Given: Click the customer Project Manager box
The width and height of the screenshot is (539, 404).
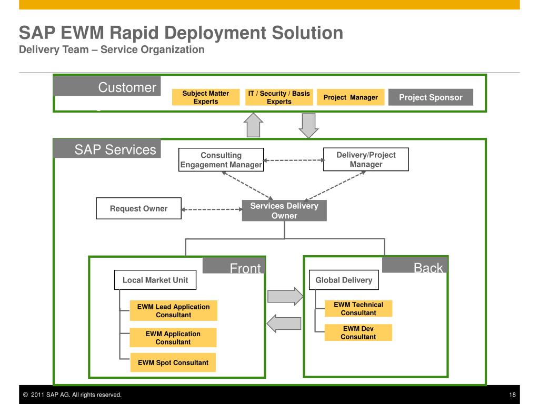Looking at the screenshot, I should [350, 97].
